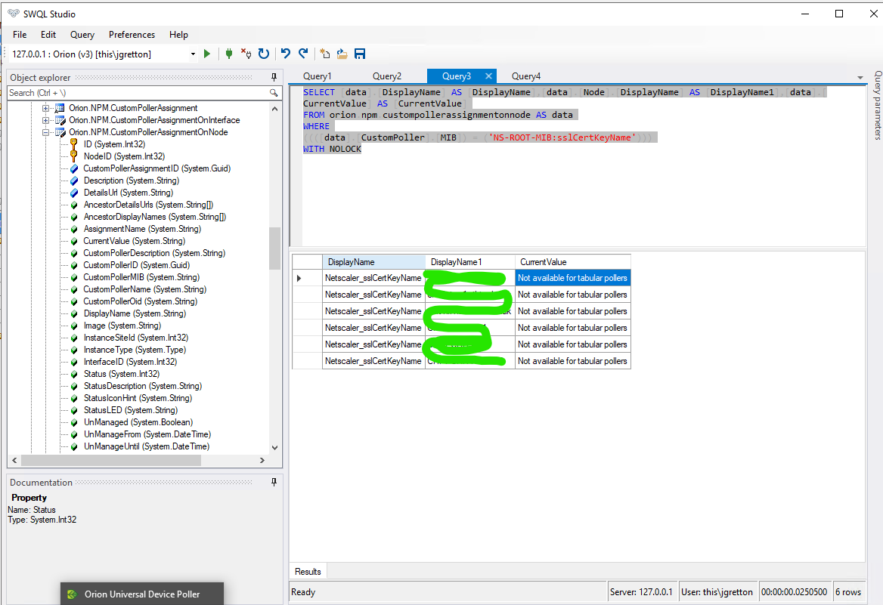Close the Query3 tab
This screenshot has width=883, height=605.
click(488, 76)
